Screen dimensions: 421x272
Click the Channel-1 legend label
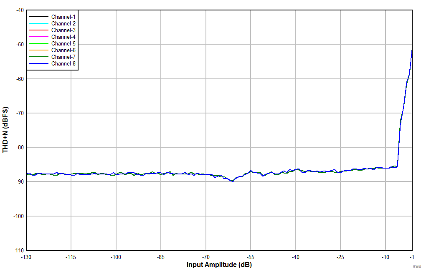coord(63,17)
